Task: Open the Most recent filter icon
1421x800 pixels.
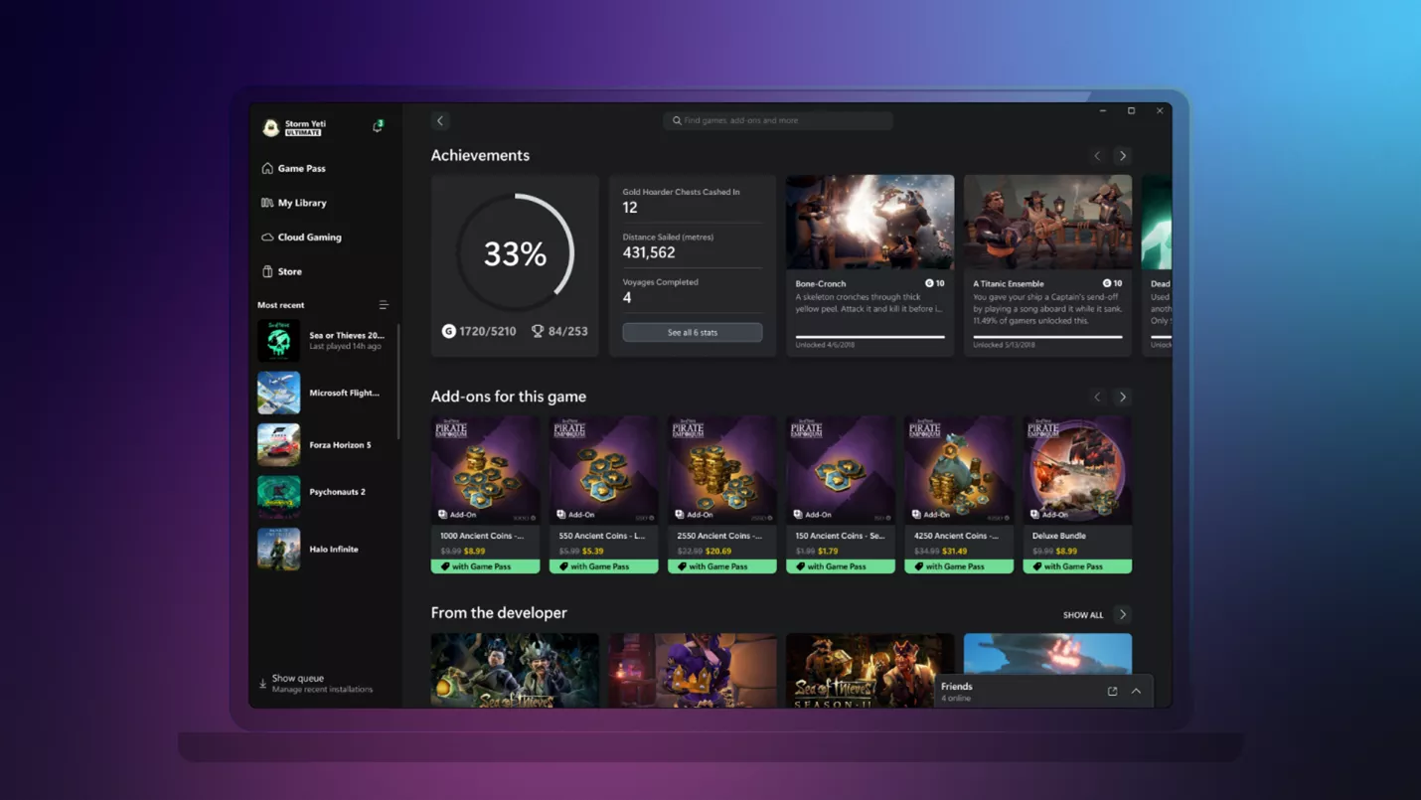Action: [x=384, y=305]
